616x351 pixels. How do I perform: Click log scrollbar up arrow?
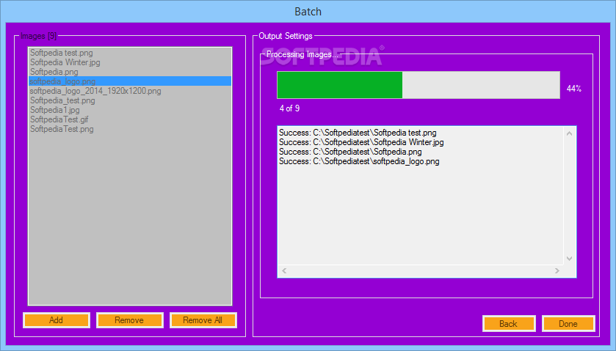pyautogui.click(x=569, y=134)
